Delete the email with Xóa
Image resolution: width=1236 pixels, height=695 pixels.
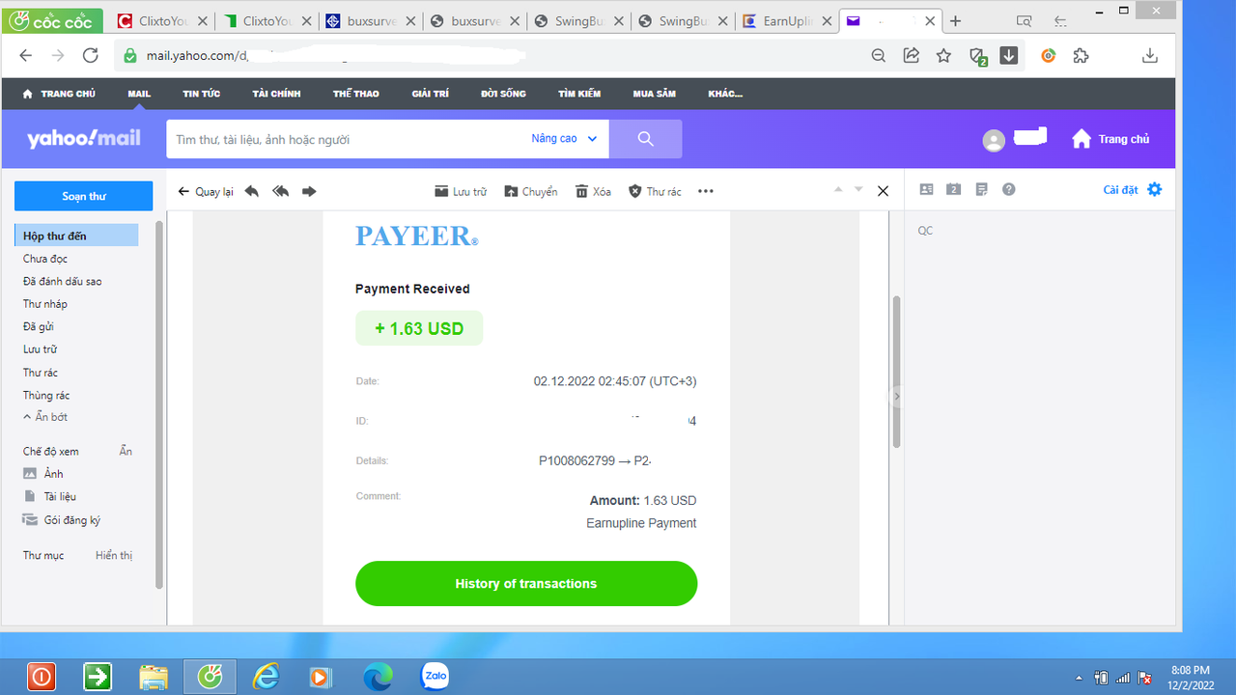593,191
